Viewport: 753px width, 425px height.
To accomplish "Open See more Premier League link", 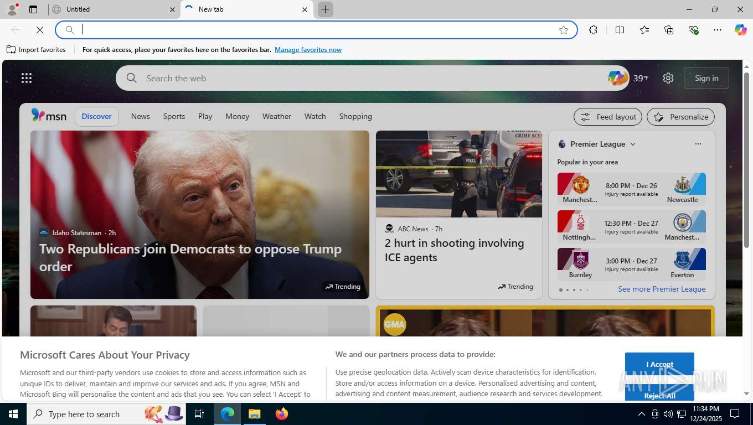I will point(662,289).
